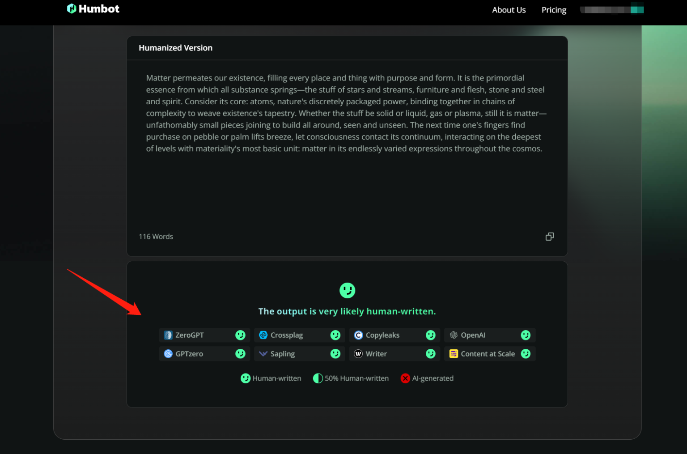Click 'The output is very likely human-written.' text
687x454 pixels.
pos(347,311)
